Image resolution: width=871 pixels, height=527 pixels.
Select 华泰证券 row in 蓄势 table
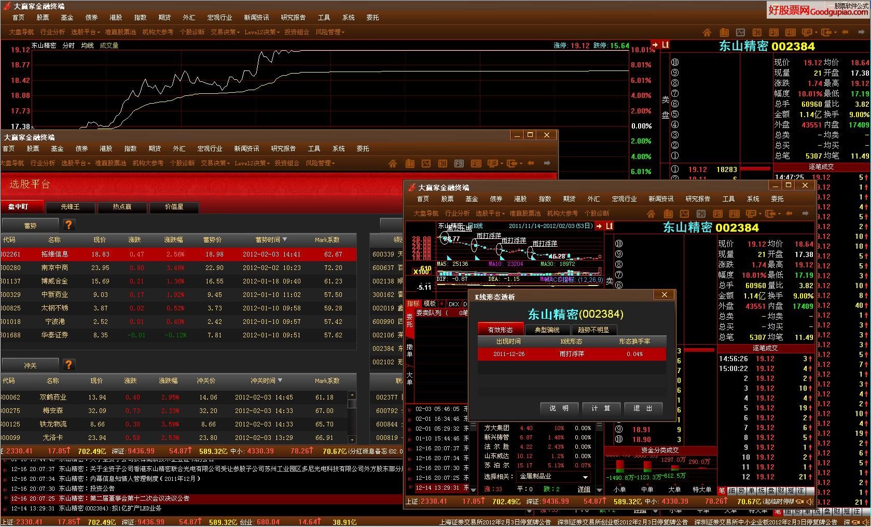pos(178,335)
